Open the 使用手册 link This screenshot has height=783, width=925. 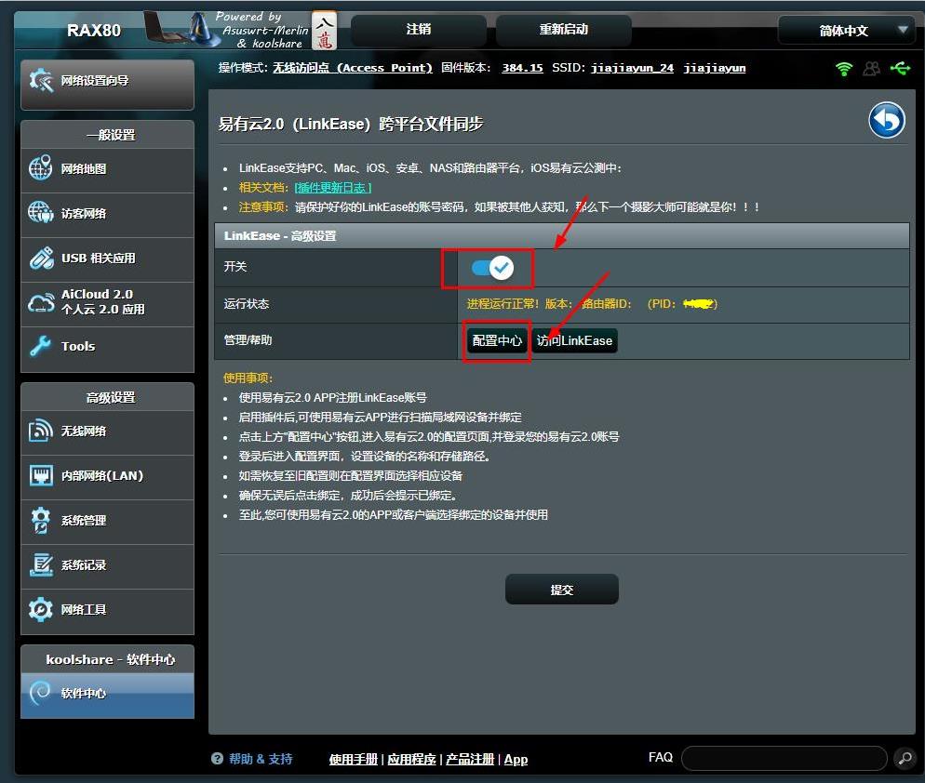(x=353, y=760)
